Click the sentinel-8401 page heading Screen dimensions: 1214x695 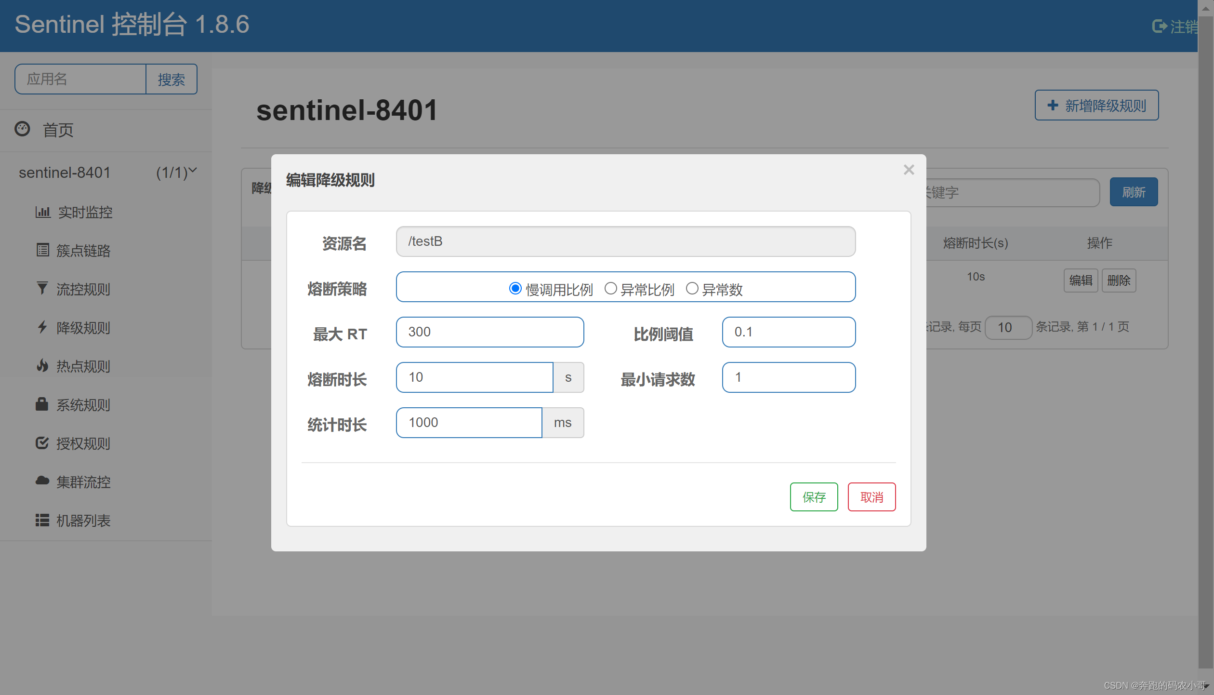pyautogui.click(x=347, y=110)
